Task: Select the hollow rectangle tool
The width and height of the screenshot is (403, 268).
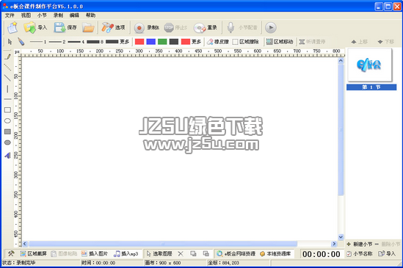Action: [x=7, y=110]
